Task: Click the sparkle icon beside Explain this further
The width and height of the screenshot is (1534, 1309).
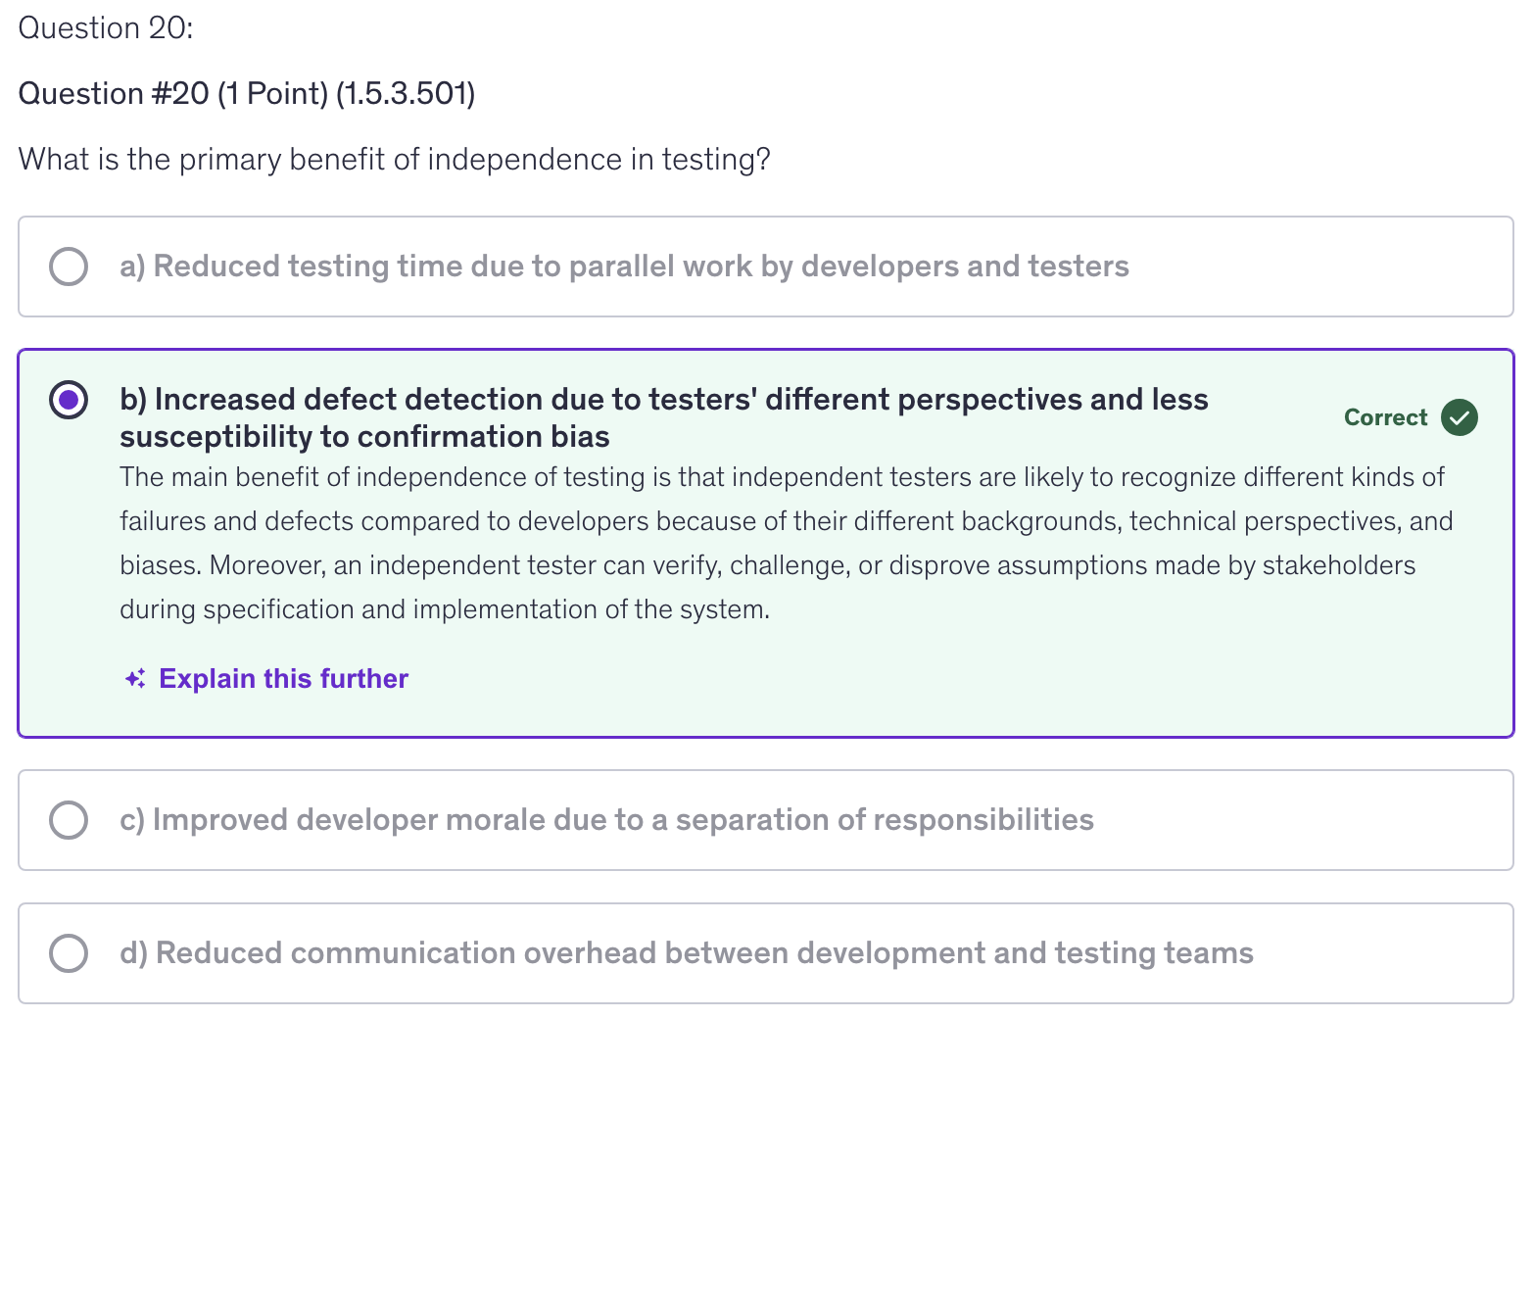Action: (135, 679)
